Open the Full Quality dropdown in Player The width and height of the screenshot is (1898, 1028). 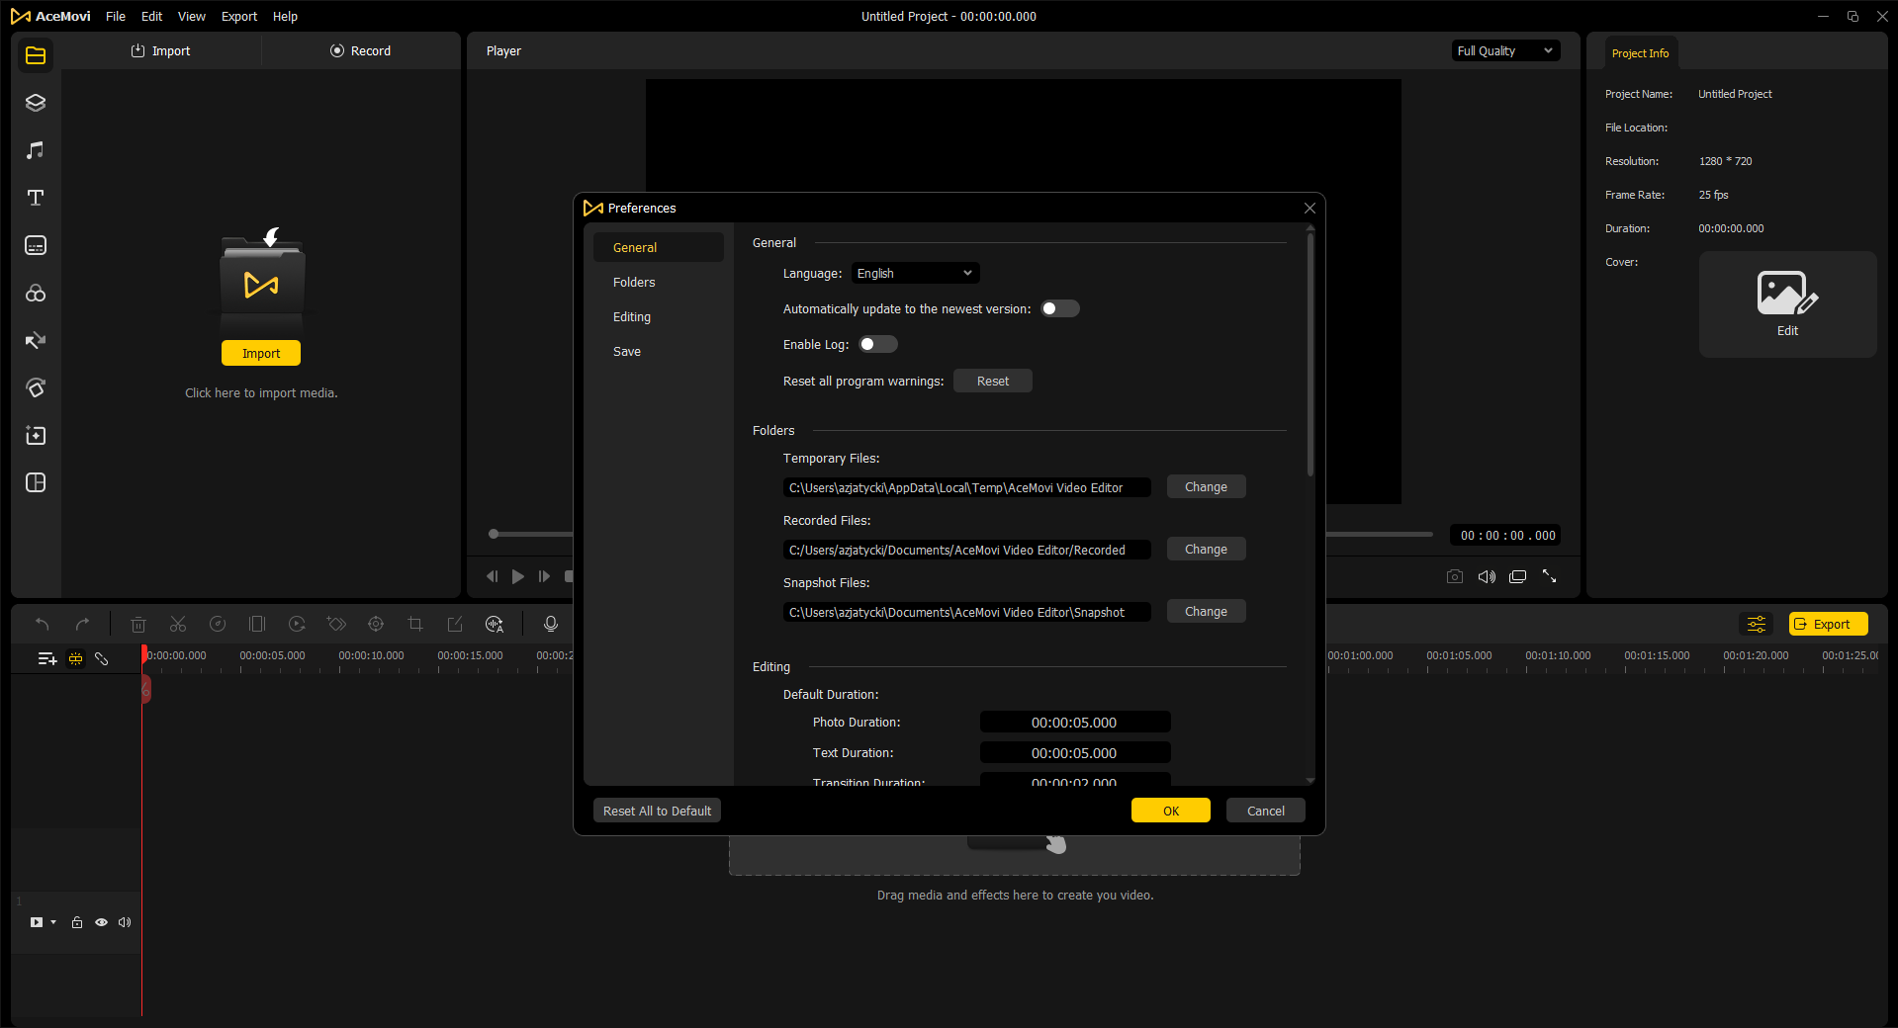pos(1506,50)
